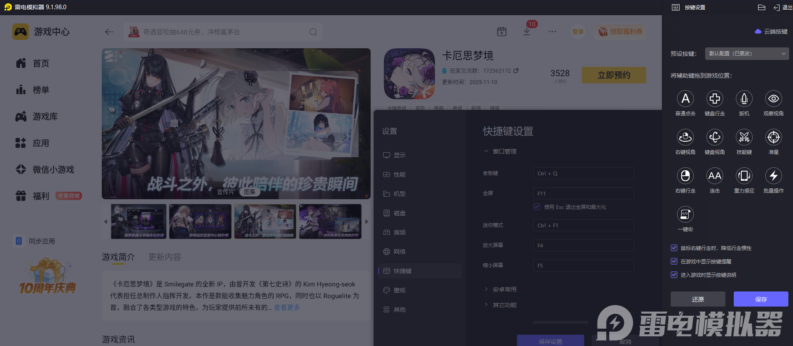This screenshot has width=793, height=346.
Task: Pick the 扳机 trigger key icon
Action: click(x=744, y=99)
